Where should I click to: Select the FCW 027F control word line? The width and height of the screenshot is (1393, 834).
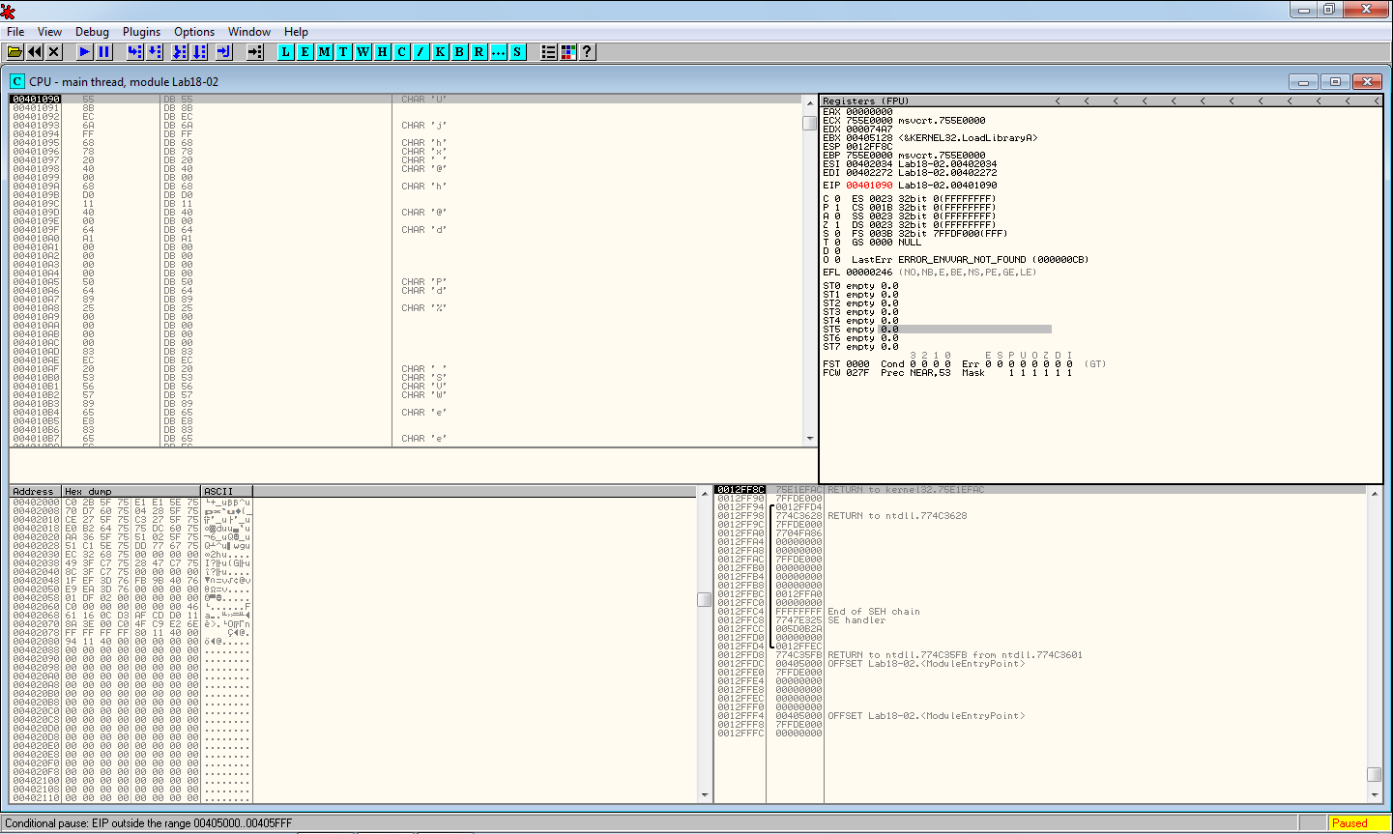pyautogui.click(x=947, y=373)
